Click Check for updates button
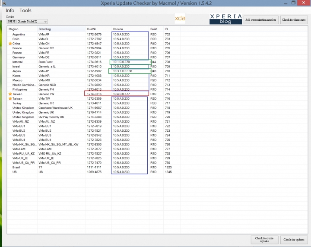 pyautogui.click(x=294, y=240)
